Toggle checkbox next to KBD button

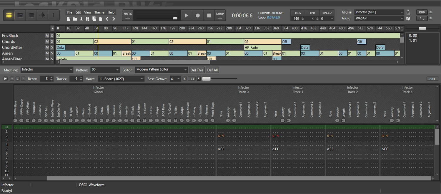click(x=430, y=12)
